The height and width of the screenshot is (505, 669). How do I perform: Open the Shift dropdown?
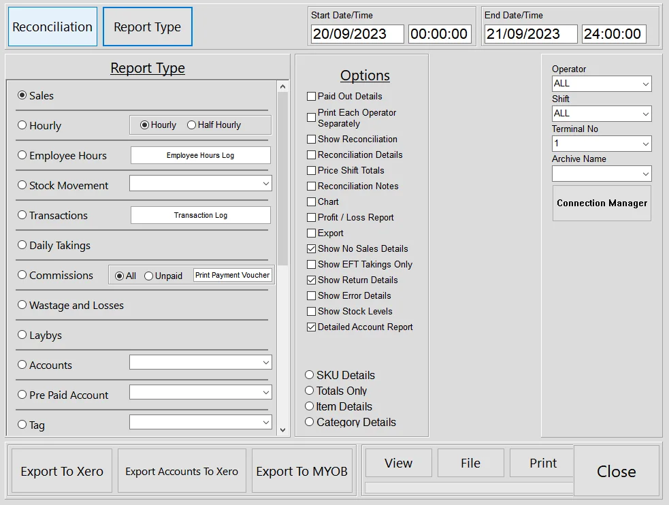[x=602, y=114]
